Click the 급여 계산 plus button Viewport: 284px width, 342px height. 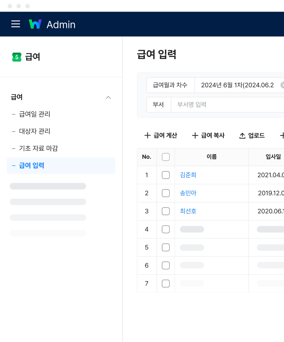tap(161, 136)
